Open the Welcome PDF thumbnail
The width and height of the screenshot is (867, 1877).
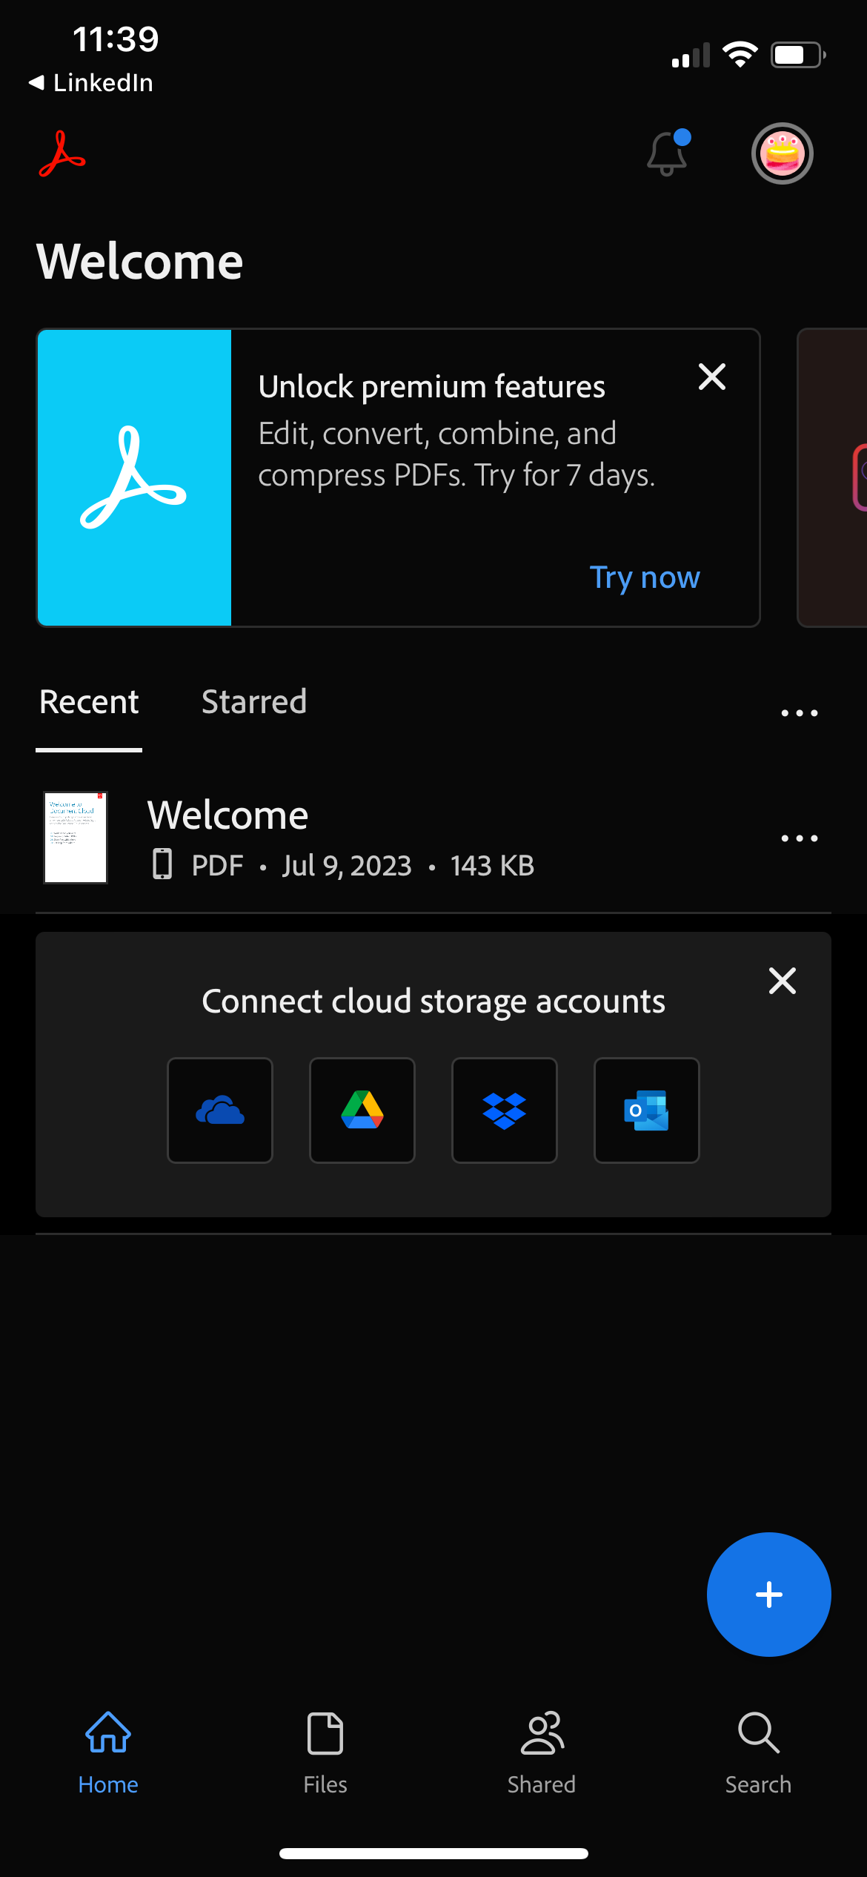76,838
